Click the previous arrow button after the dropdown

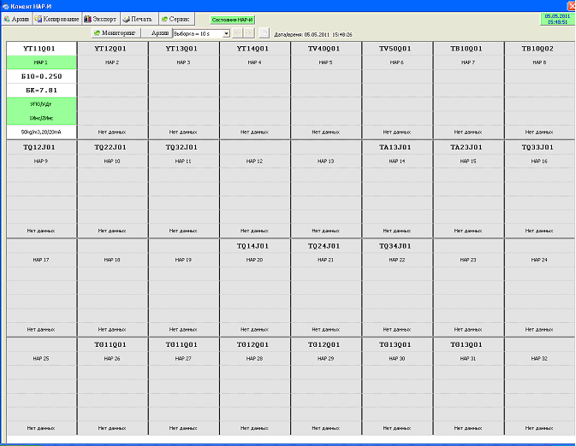click(238, 33)
